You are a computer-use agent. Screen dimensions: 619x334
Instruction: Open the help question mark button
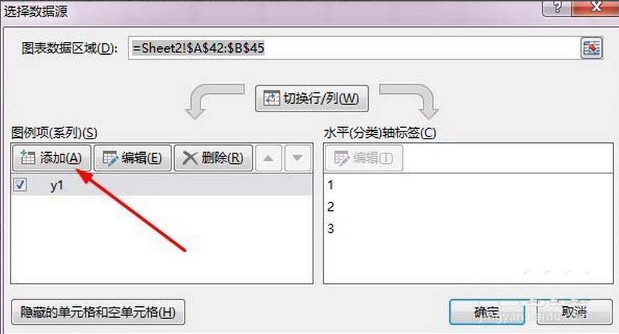pos(556,7)
